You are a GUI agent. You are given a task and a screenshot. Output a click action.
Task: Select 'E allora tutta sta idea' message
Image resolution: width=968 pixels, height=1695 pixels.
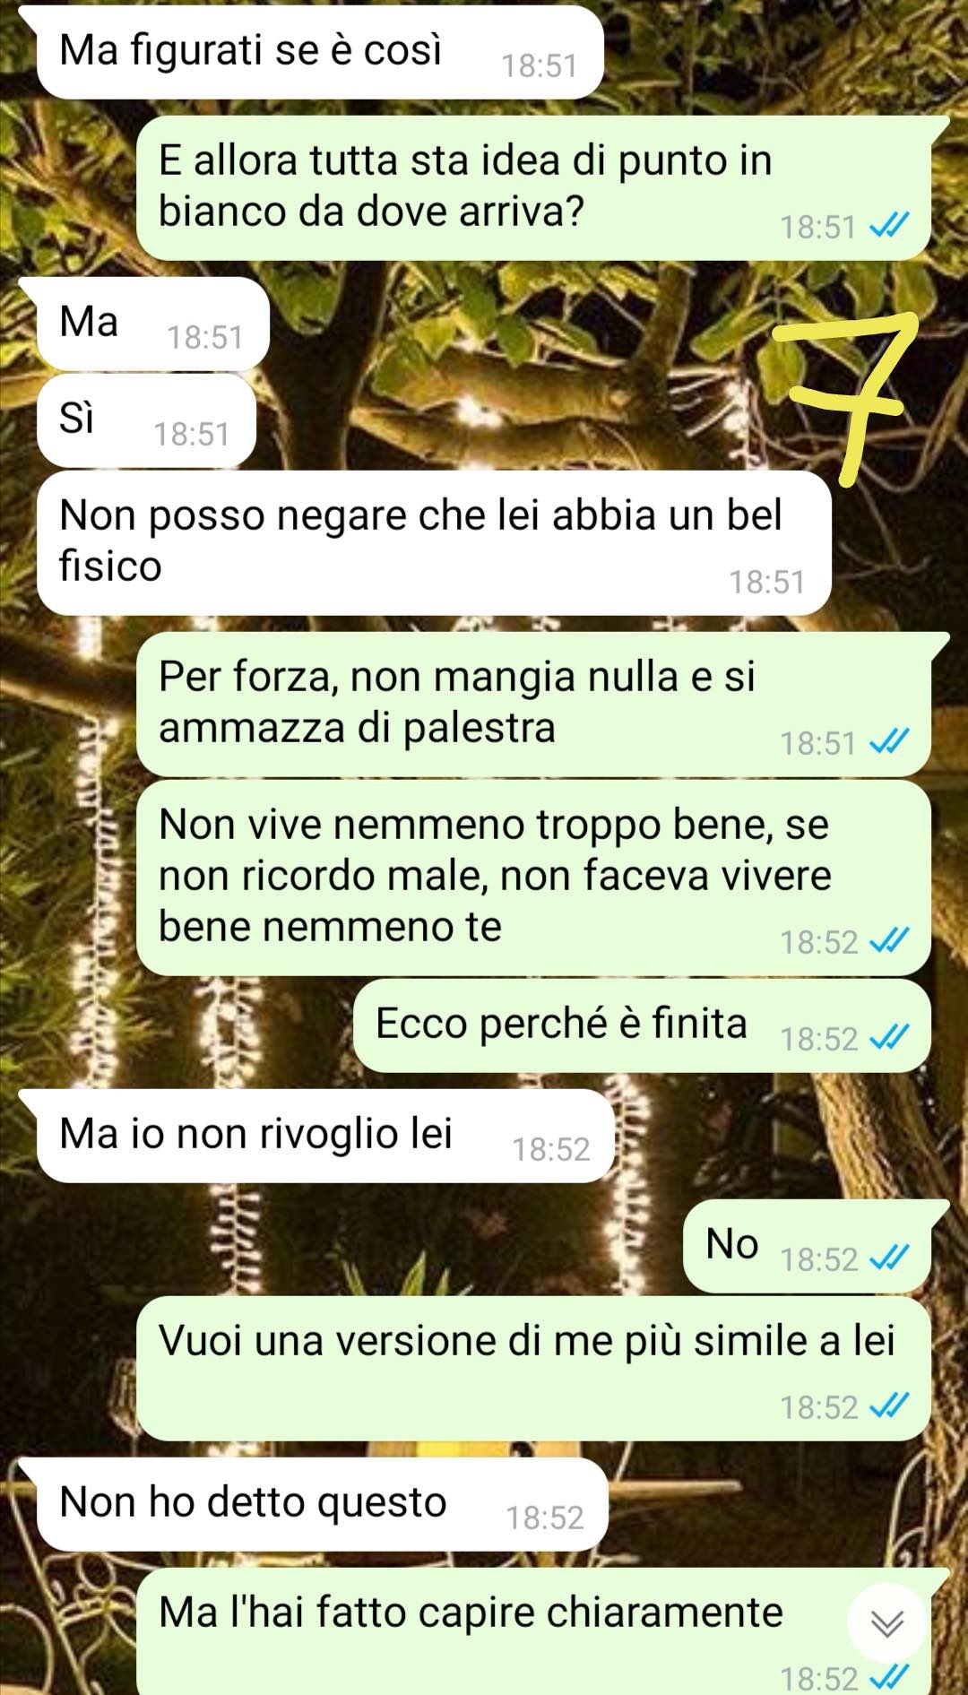point(534,188)
